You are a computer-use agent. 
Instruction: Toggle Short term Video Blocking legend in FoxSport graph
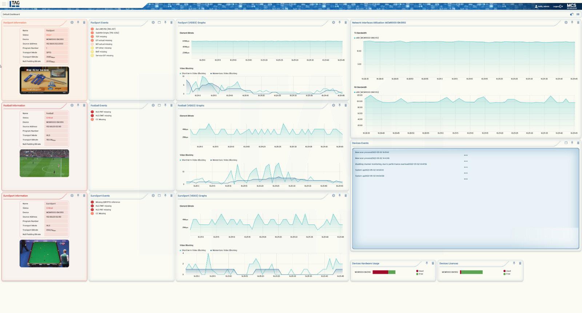click(x=193, y=73)
